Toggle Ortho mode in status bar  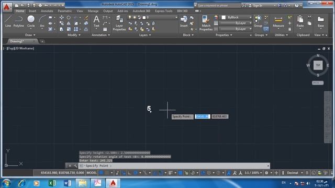pyautogui.click(x=129, y=173)
